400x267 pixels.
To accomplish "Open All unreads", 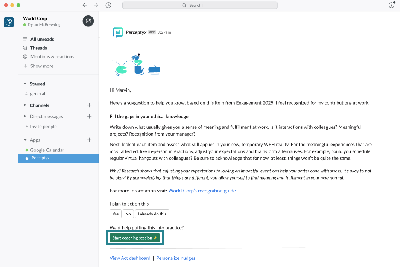I will (x=42, y=39).
